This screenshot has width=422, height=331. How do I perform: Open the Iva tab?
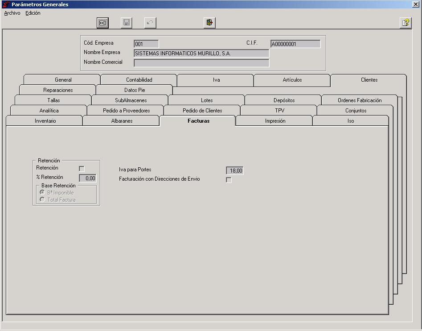click(216, 80)
